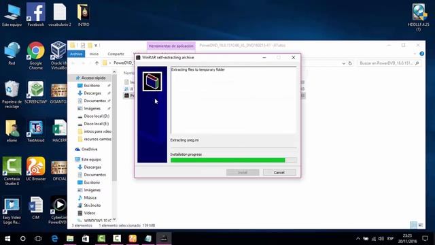Launch TextAloud desktop shortcut
Screen dimensions: 435x245
[35, 131]
